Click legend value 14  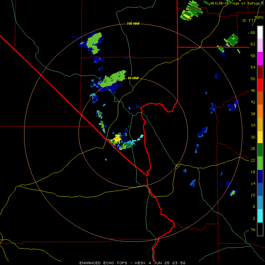click(253, 183)
